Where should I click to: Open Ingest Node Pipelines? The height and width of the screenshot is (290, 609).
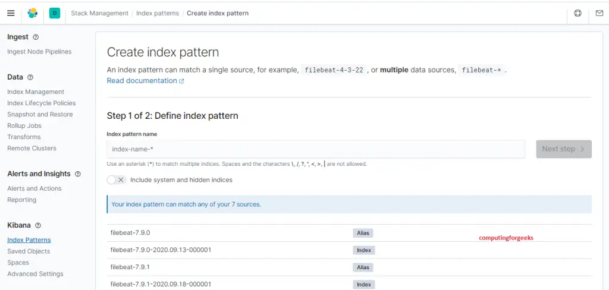[39, 52]
